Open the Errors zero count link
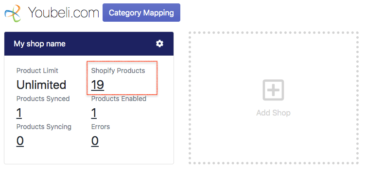This screenshot has width=366, height=174. point(95,141)
